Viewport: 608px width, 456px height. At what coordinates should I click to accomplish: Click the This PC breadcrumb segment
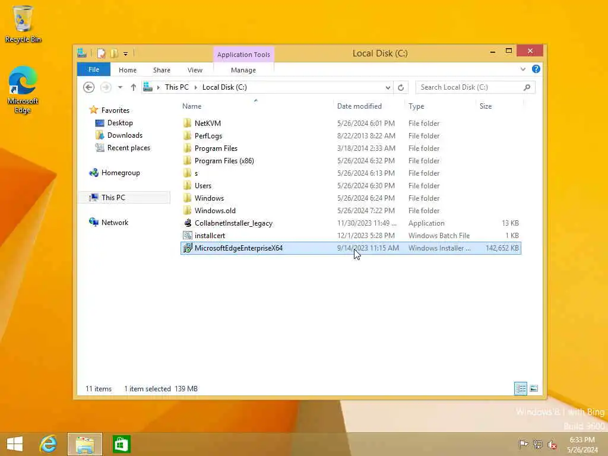click(x=177, y=87)
